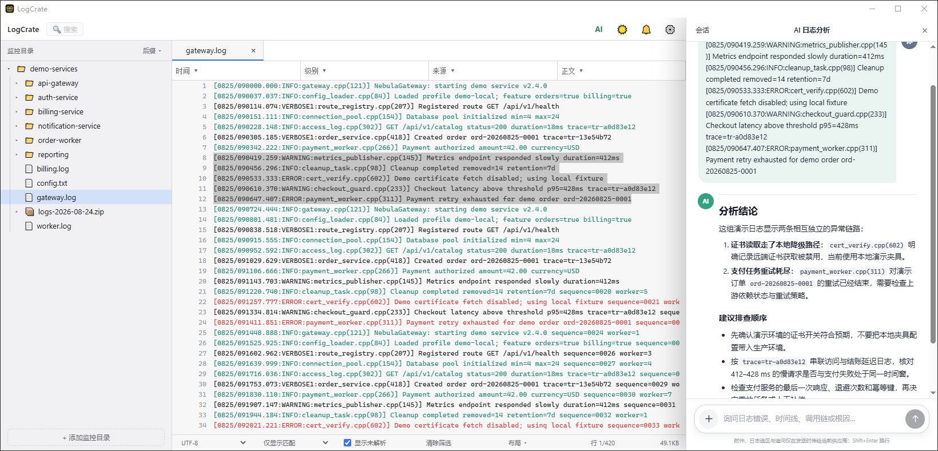Click the logs-2026-08-24.zip archive icon
This screenshot has width=938, height=451.
pos(30,211)
